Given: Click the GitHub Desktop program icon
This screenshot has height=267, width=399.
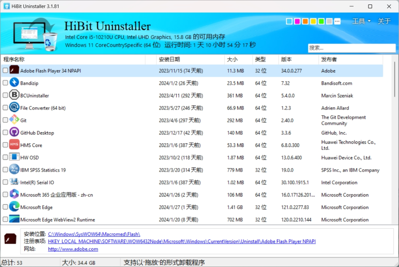Looking at the screenshot, I should tap(14, 132).
